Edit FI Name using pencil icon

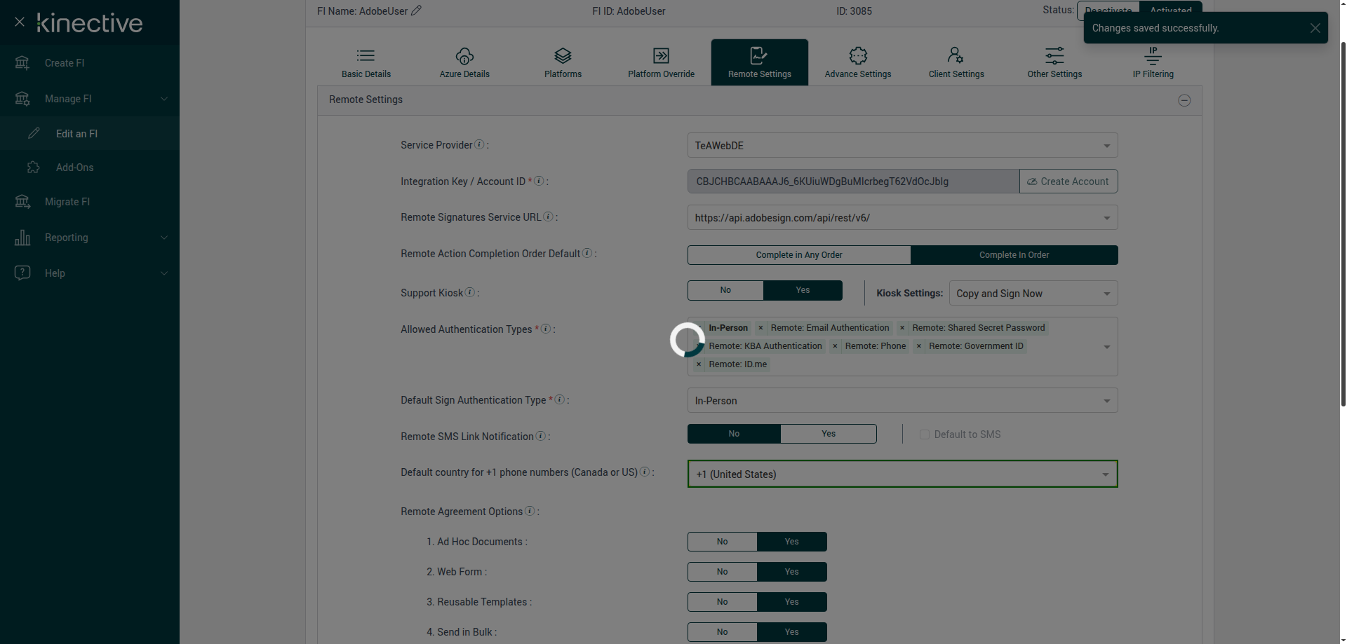(416, 11)
